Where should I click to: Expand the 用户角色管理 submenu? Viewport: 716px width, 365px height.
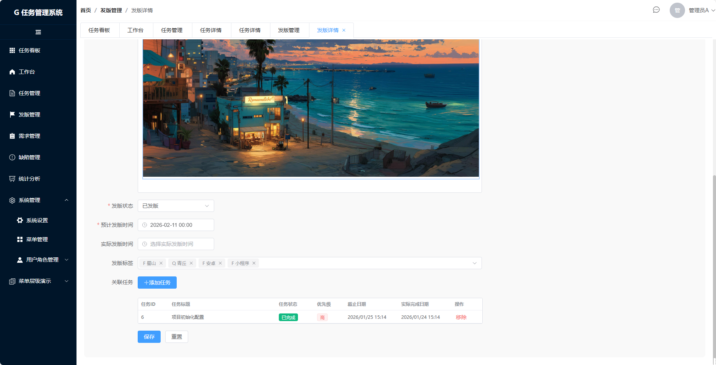tap(67, 260)
